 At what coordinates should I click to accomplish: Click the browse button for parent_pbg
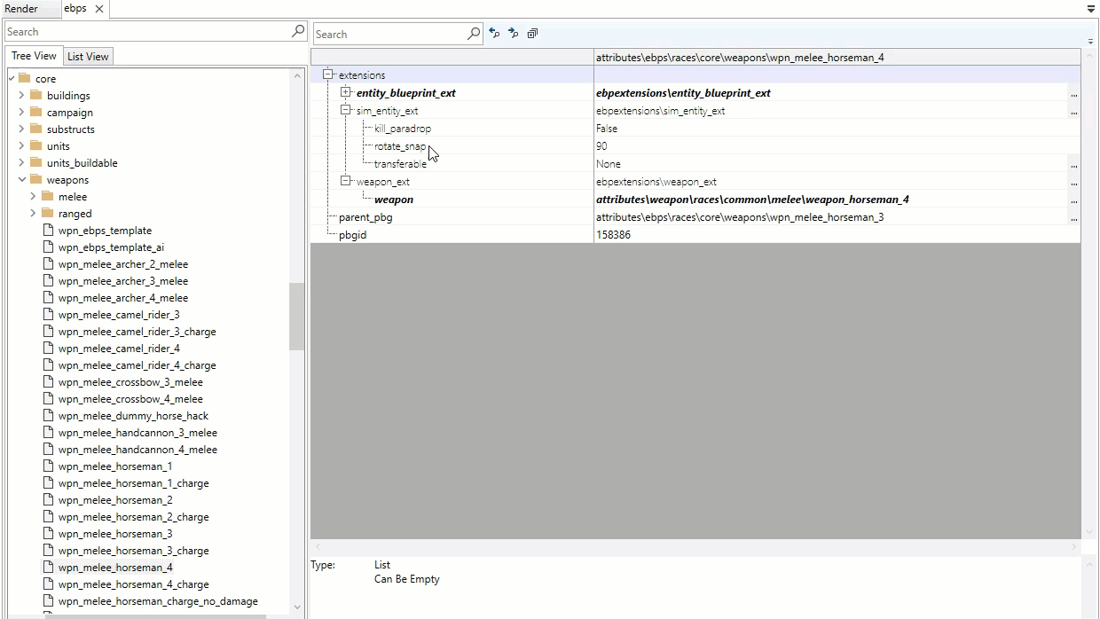coord(1074,217)
